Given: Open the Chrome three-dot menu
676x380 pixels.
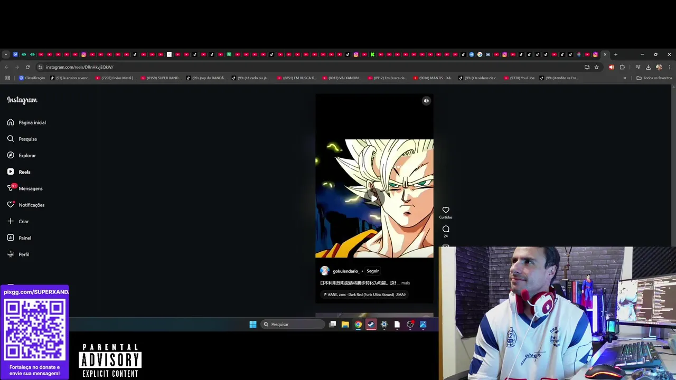Looking at the screenshot, I should pyautogui.click(x=670, y=67).
